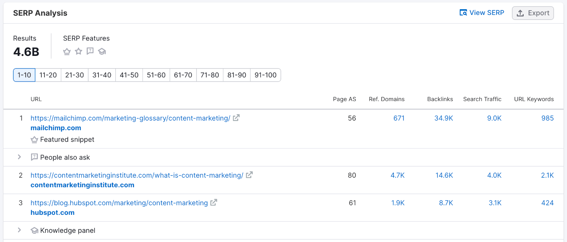Open hubspot referring domains 1.9K

point(398,203)
